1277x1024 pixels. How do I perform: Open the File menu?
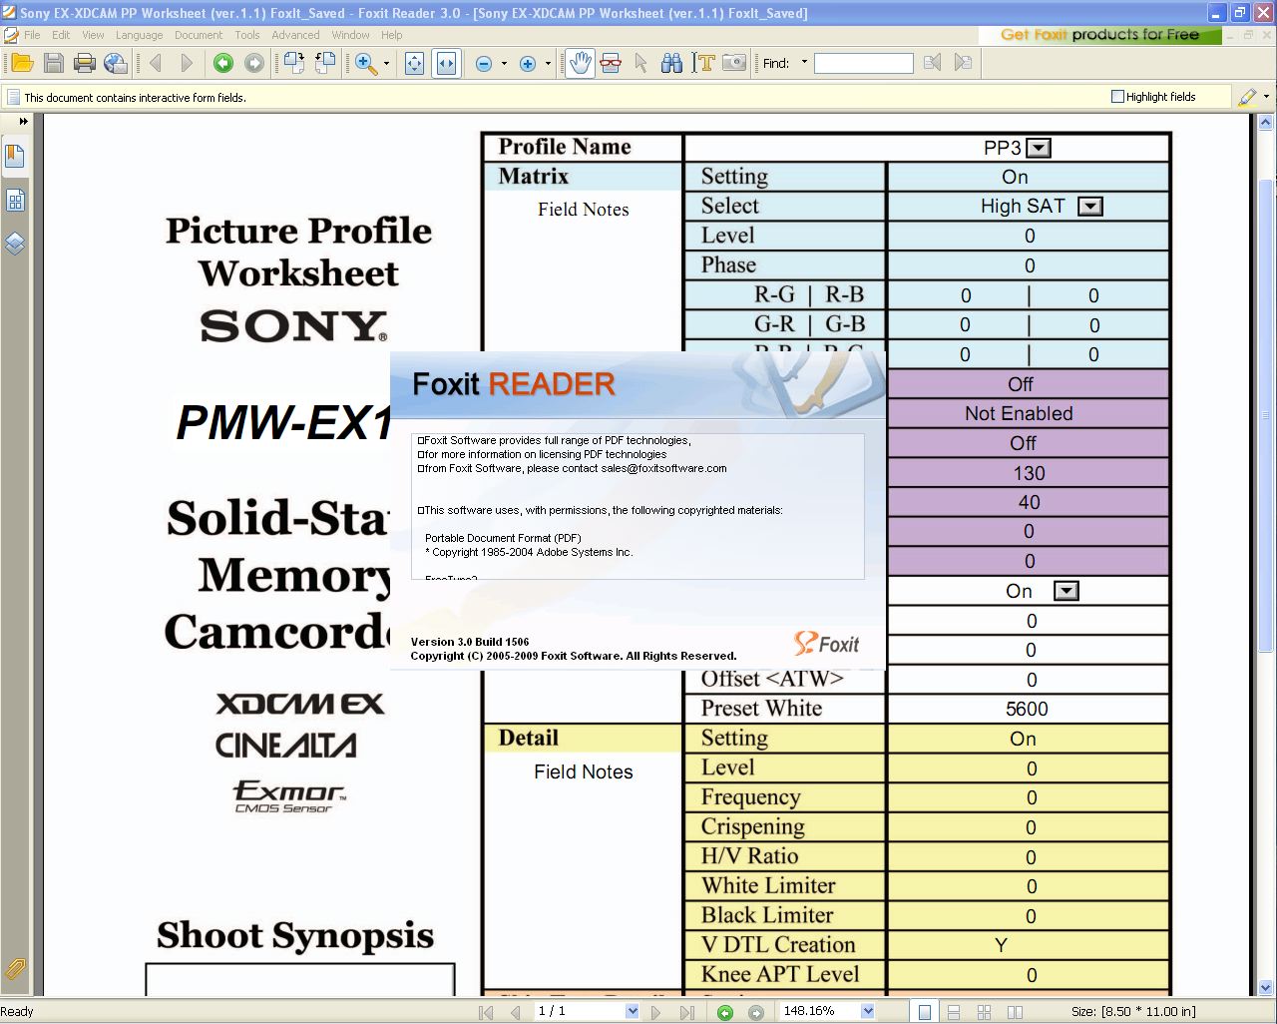coord(32,34)
